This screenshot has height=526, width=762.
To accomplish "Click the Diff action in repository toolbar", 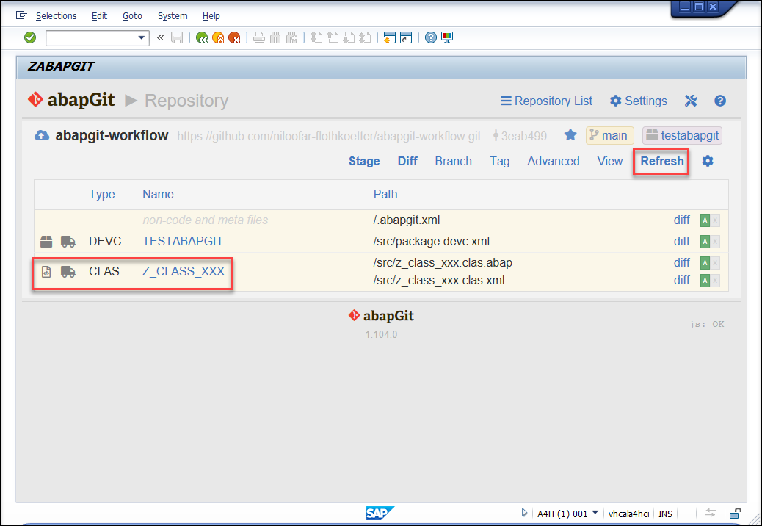I will point(407,161).
